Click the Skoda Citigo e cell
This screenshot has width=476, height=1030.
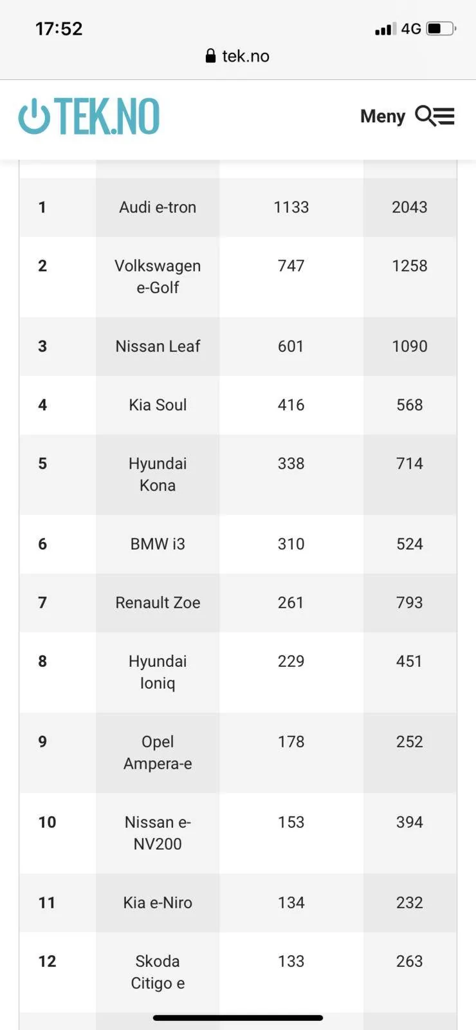158,972
